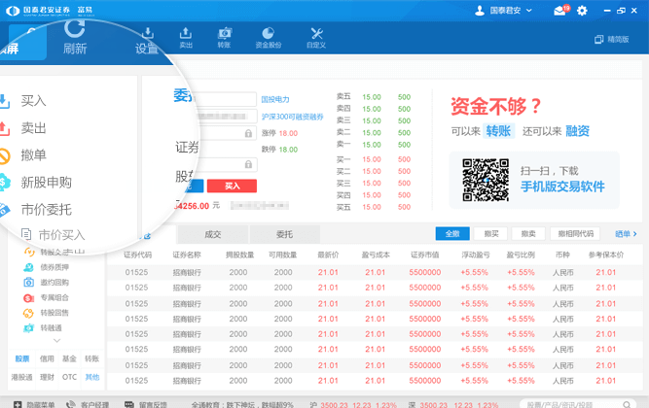Open the mail inbox with 19 badge
Image resolution: width=649 pixels, height=408 pixels.
[x=560, y=11]
